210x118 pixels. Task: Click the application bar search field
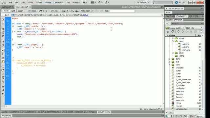162,3
